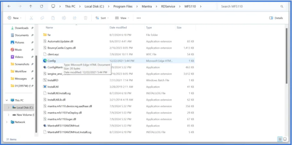Open Workflow folder in sidebar
The width and height of the screenshot is (292, 145).
click(x=21, y=71)
